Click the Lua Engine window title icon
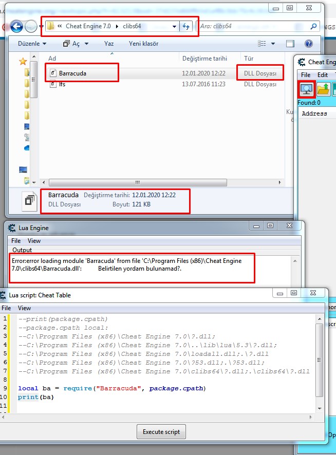 (12, 228)
